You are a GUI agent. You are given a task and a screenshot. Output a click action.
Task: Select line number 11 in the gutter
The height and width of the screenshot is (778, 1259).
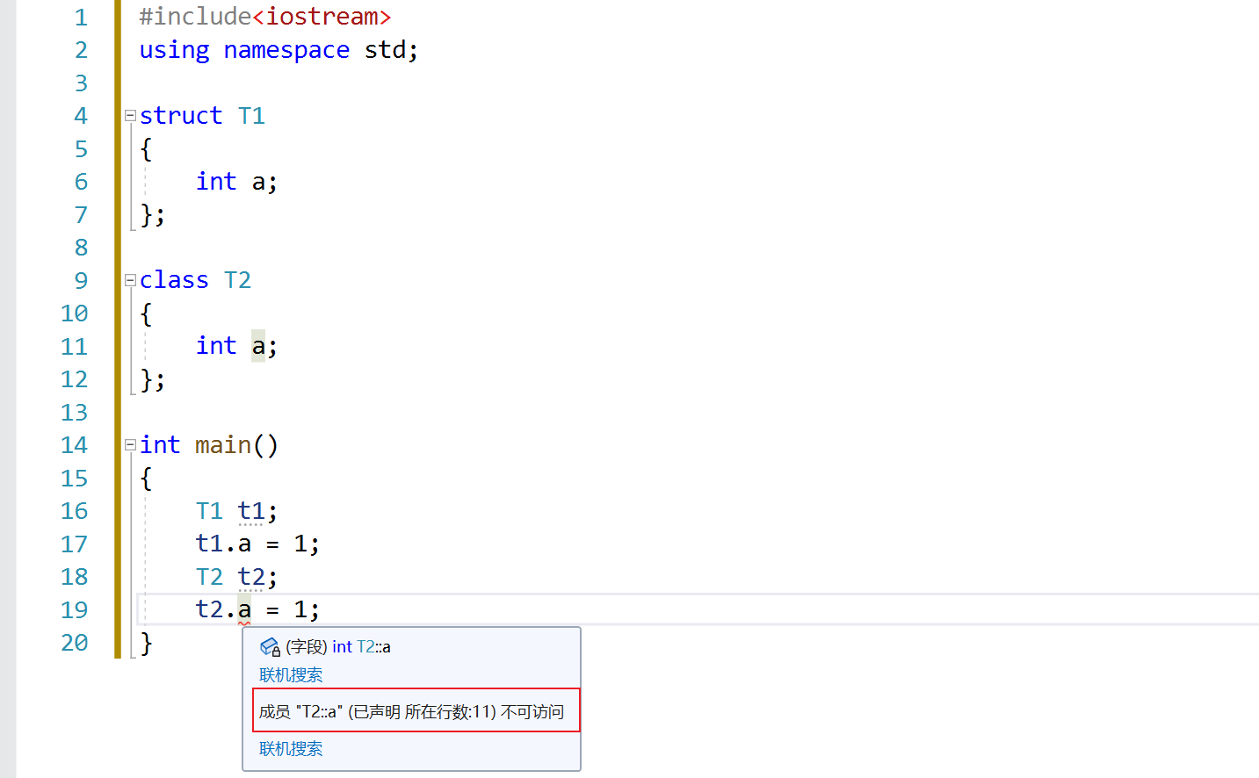coord(75,346)
